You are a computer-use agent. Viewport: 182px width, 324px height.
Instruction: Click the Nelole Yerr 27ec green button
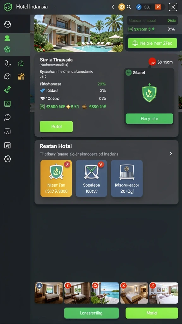153,43
